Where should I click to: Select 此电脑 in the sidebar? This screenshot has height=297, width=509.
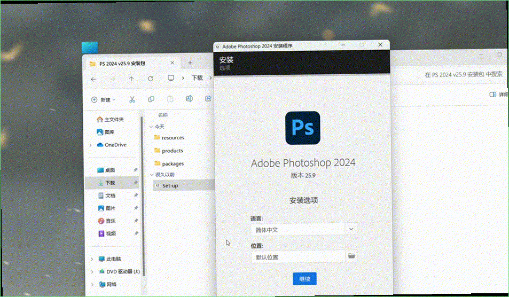pos(109,259)
